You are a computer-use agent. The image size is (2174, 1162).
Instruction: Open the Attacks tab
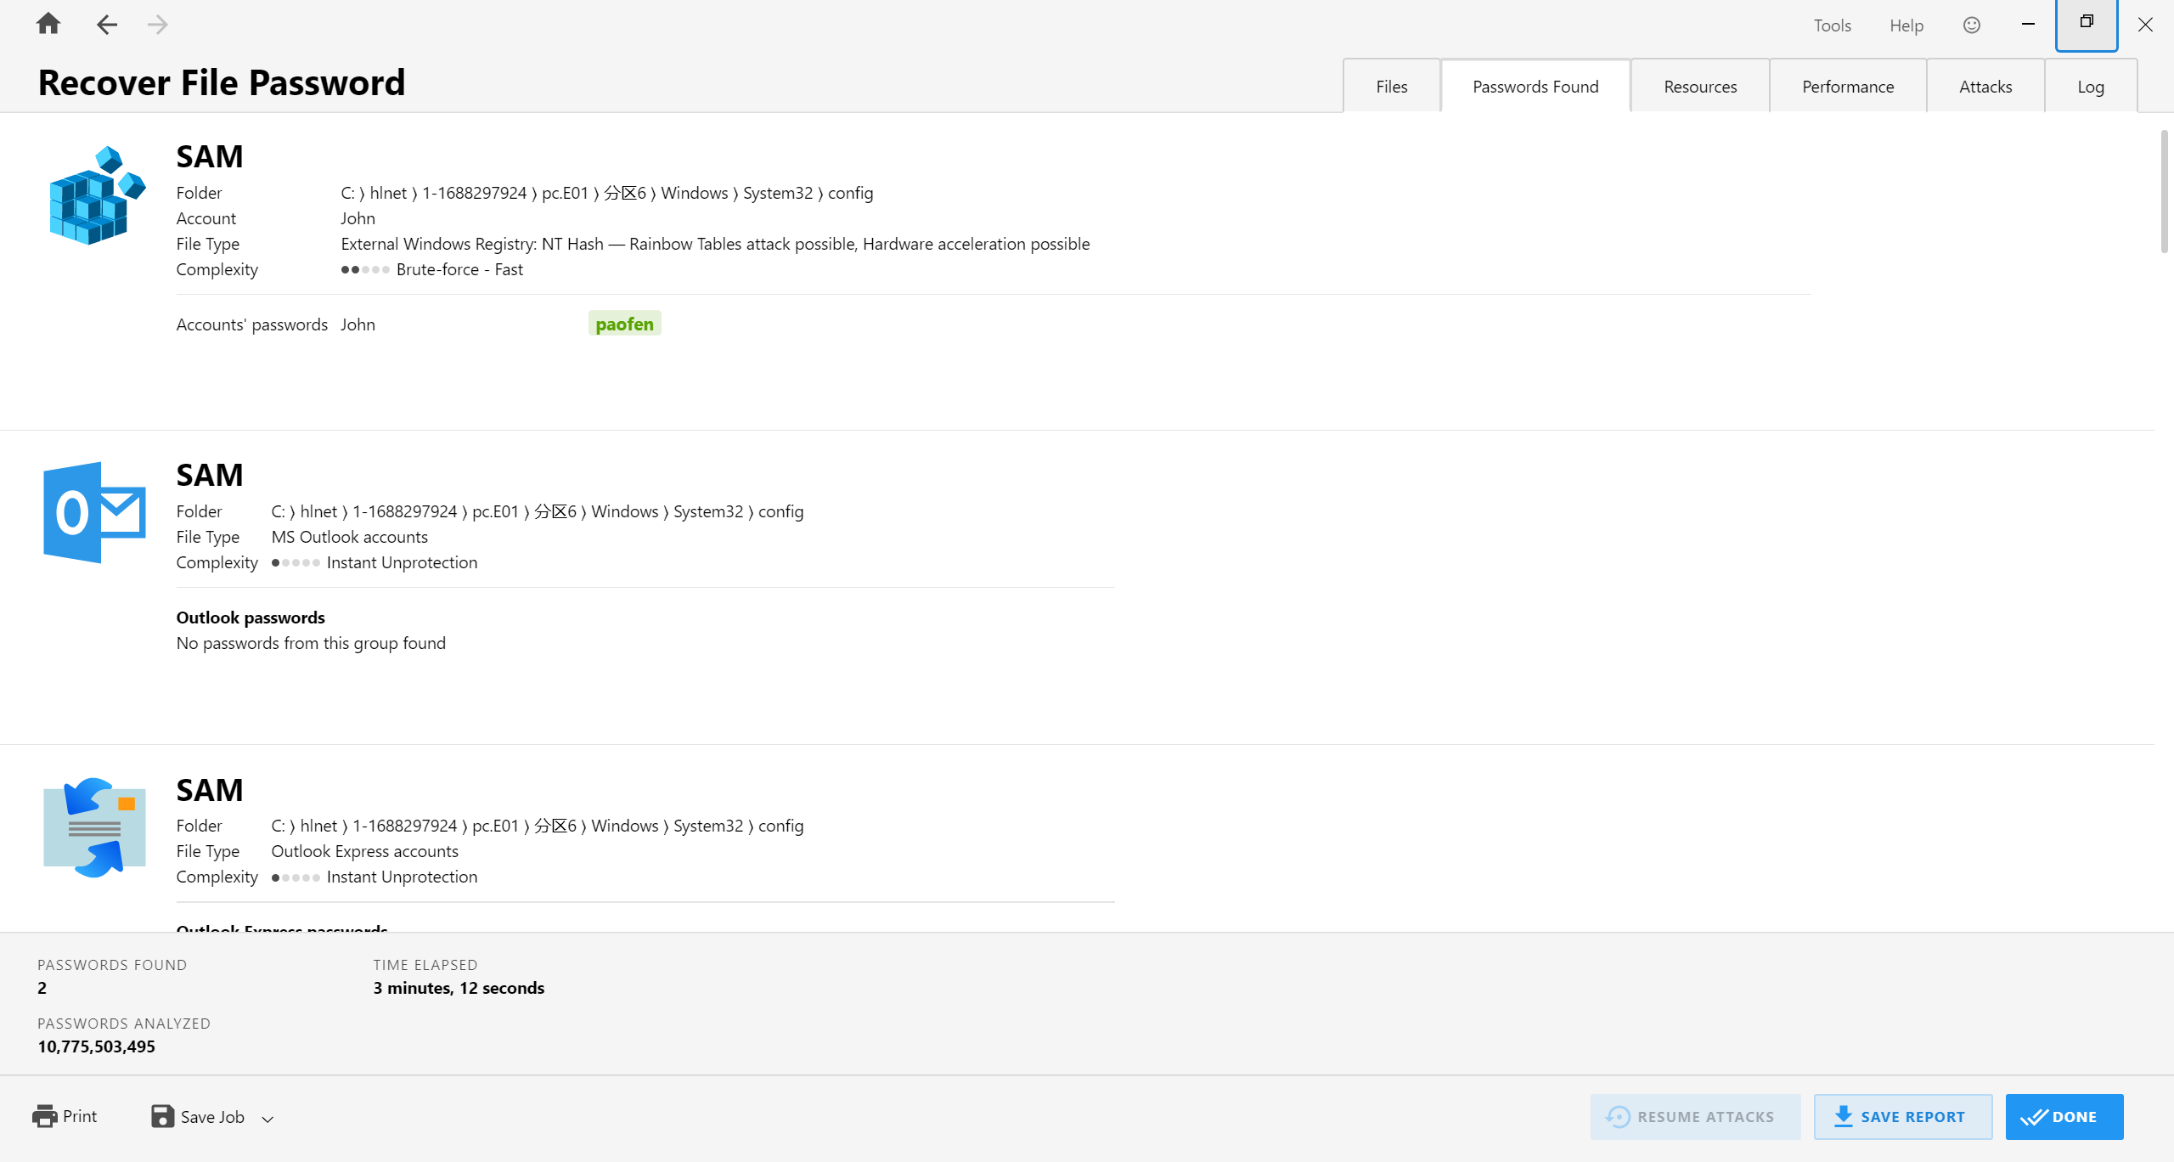click(x=1985, y=87)
